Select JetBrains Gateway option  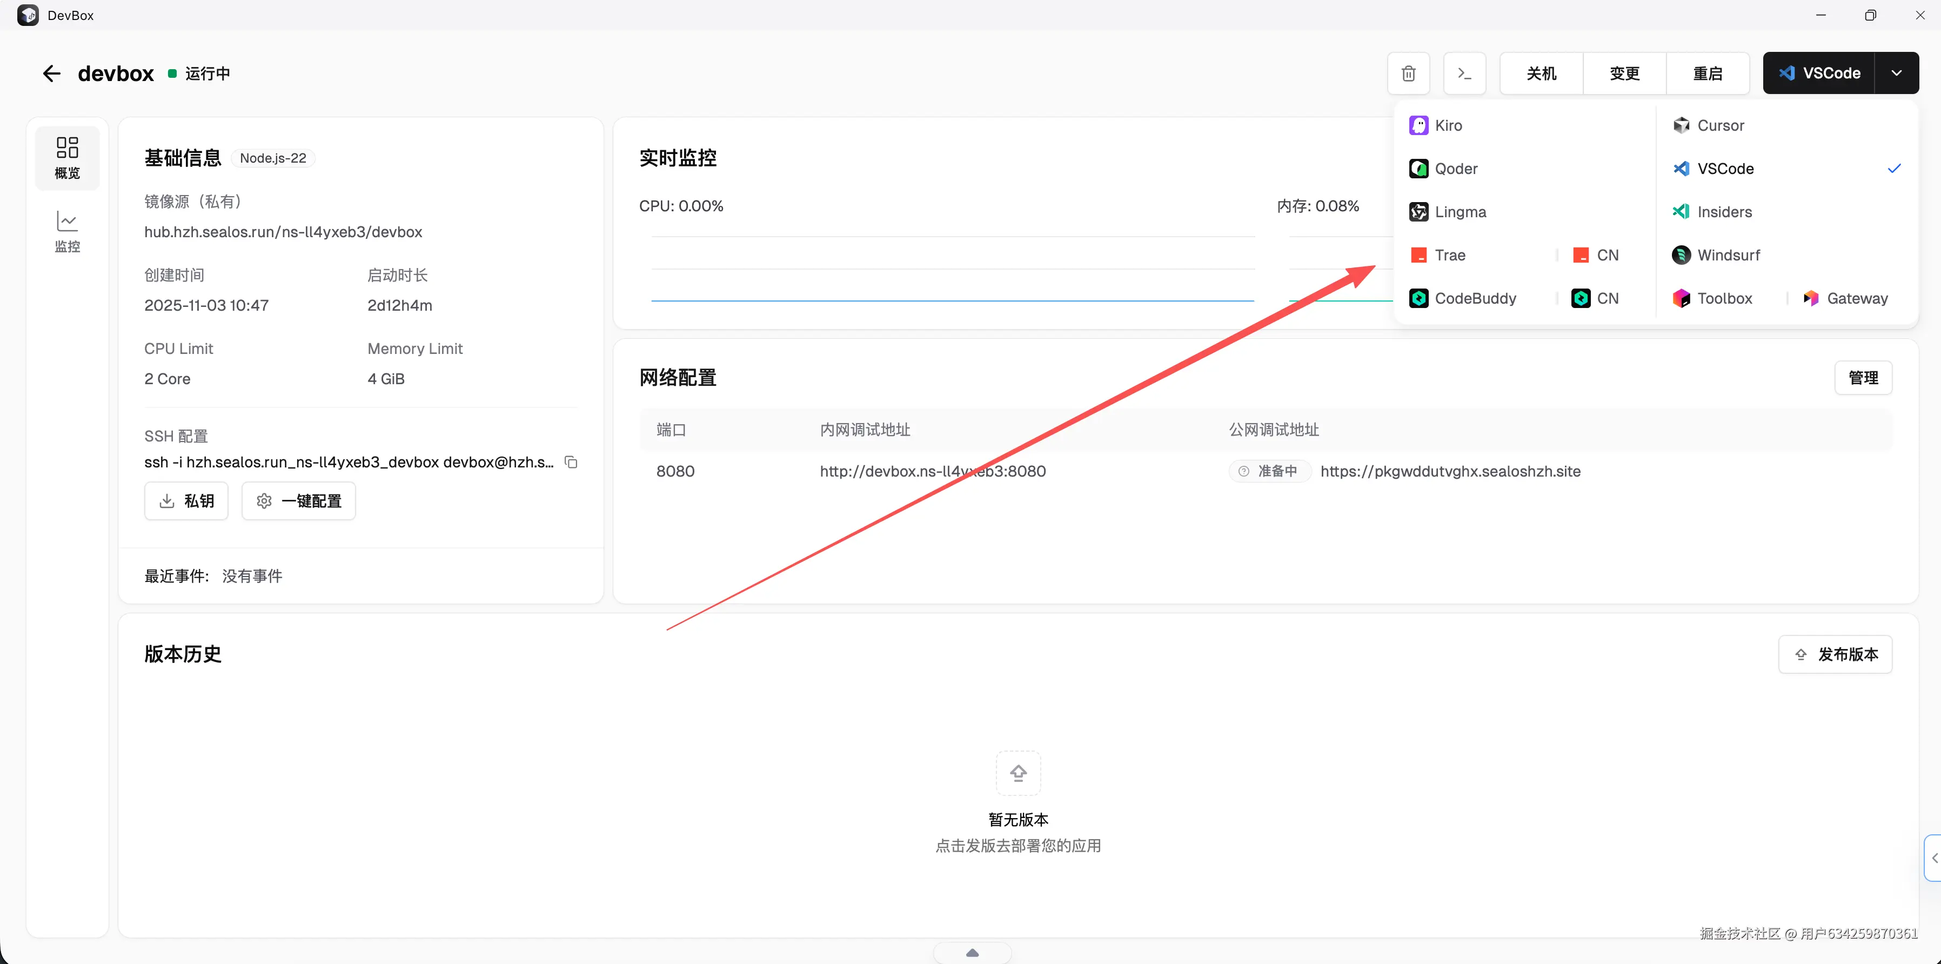(x=1856, y=298)
